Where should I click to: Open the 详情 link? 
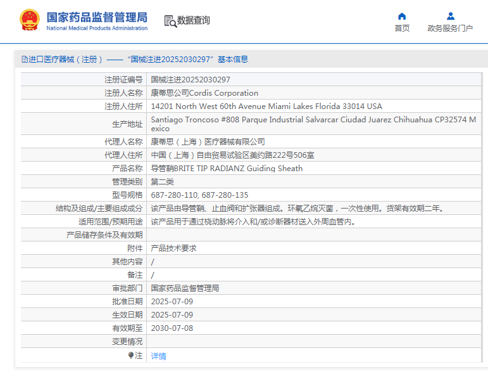click(158, 356)
